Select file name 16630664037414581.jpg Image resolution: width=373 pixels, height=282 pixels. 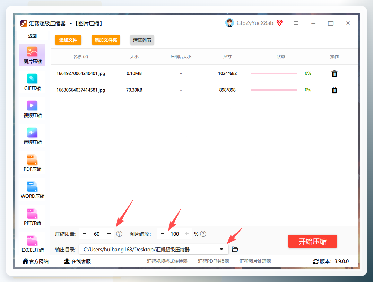81,90
